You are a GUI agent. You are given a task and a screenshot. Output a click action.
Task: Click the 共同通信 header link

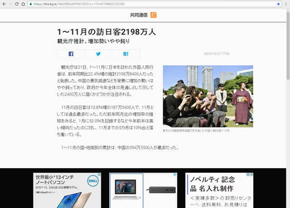click(138, 15)
